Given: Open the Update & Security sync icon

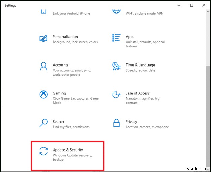Looking at the screenshot, I should click(x=43, y=151).
